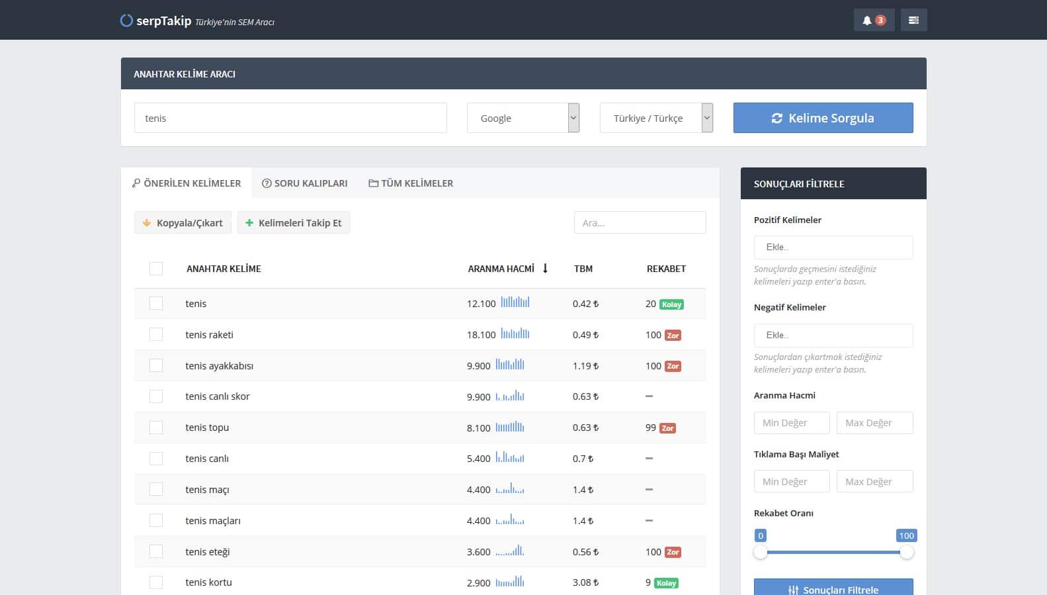Viewport: 1047px width, 595px height.
Task: Check the box for tenis topu
Action: coord(156,428)
